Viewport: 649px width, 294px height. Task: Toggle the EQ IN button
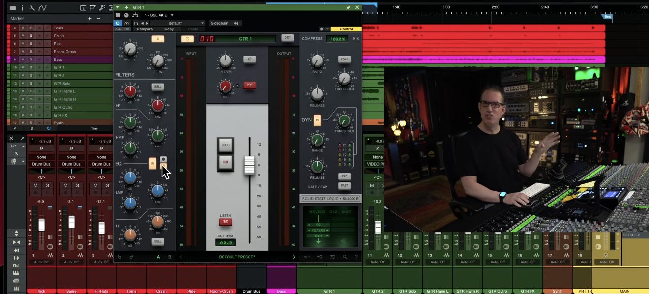[x=152, y=164]
